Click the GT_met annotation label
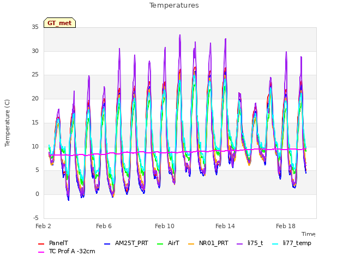The image size is (349, 262). [x=59, y=23]
